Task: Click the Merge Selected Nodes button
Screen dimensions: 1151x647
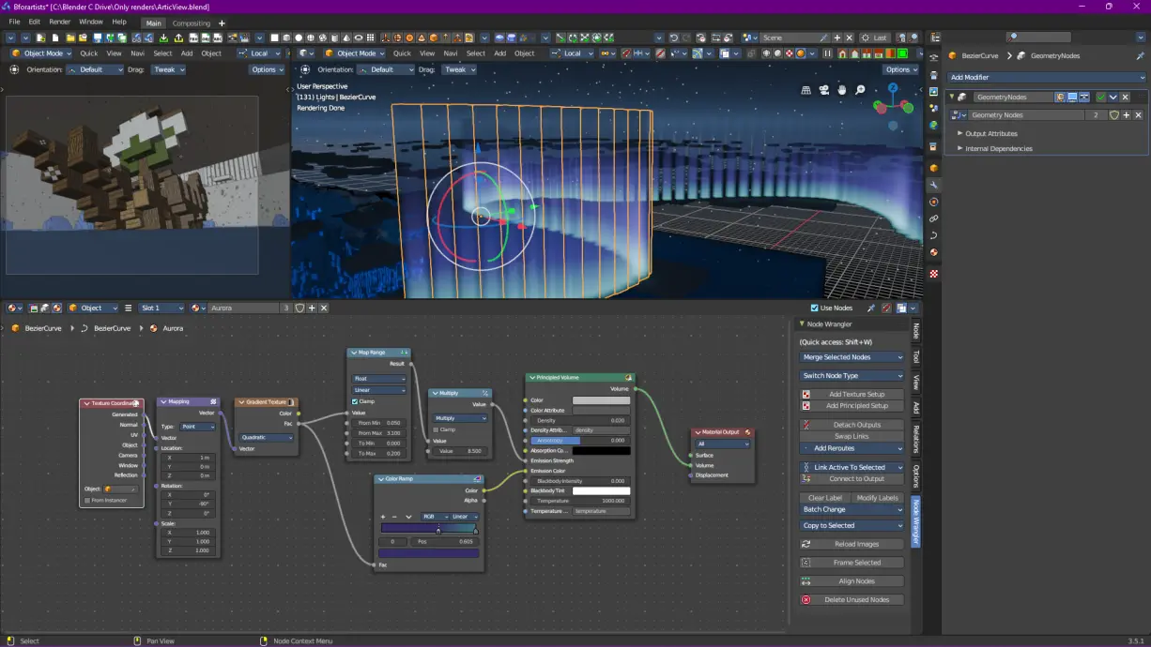Action: coord(852,356)
